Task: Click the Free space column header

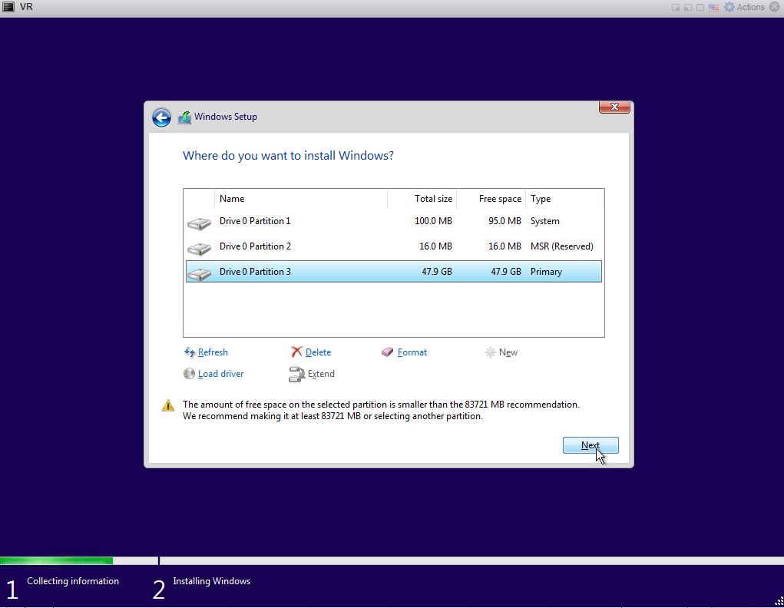Action: 491,199
